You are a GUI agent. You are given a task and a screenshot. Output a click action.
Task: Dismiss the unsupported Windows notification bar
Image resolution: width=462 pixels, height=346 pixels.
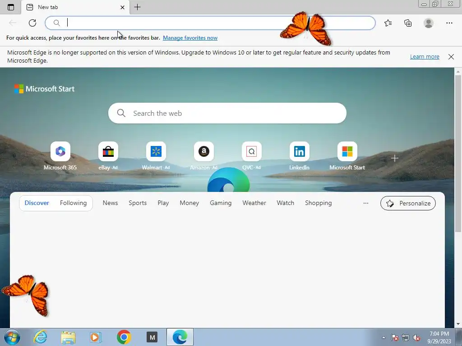coord(451,56)
